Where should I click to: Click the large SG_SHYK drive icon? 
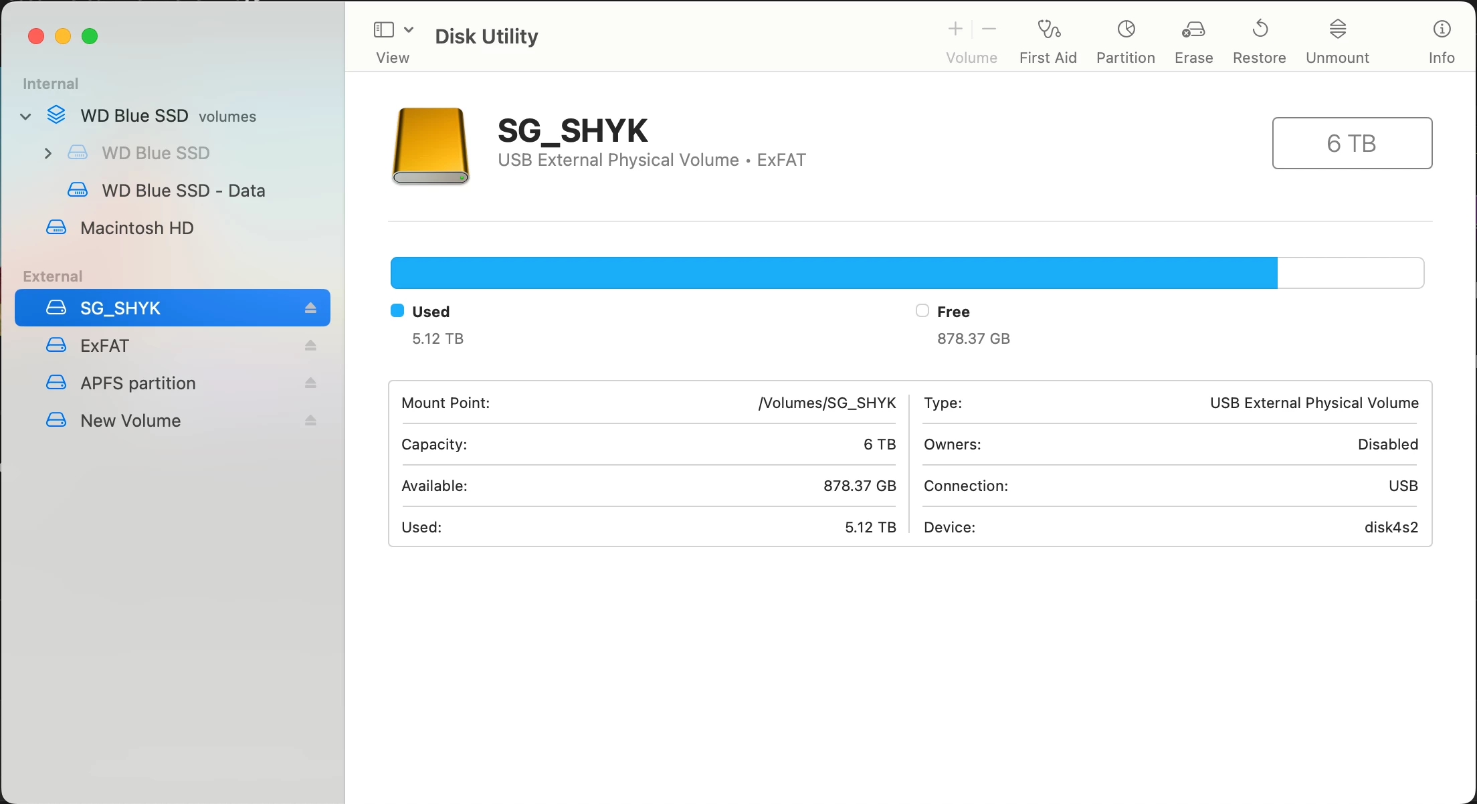pos(431,145)
